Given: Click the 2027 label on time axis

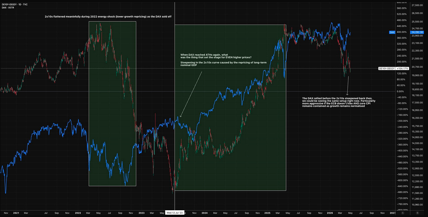Looking at the screenshot, I should (x=392, y=213).
